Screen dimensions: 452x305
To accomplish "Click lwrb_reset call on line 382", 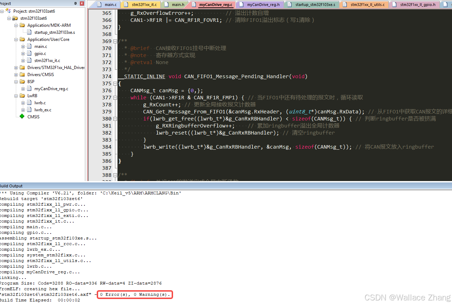I will click(x=217, y=133).
